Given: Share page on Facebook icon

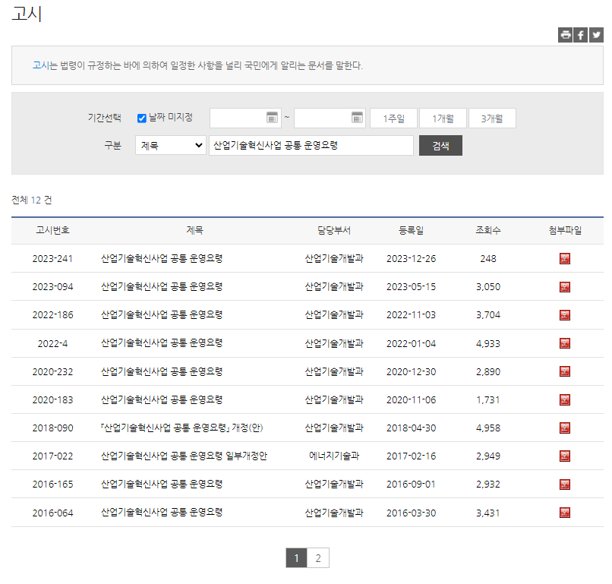Looking at the screenshot, I should pyautogui.click(x=581, y=35).
